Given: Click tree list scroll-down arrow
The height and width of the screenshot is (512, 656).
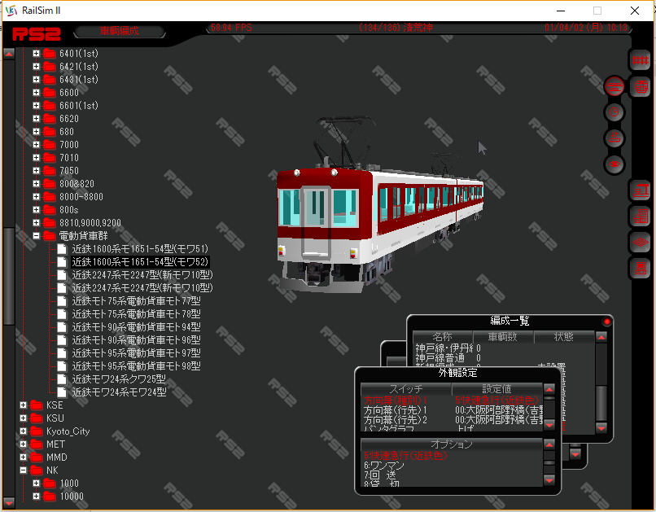Looking at the screenshot, I should coord(9,501).
